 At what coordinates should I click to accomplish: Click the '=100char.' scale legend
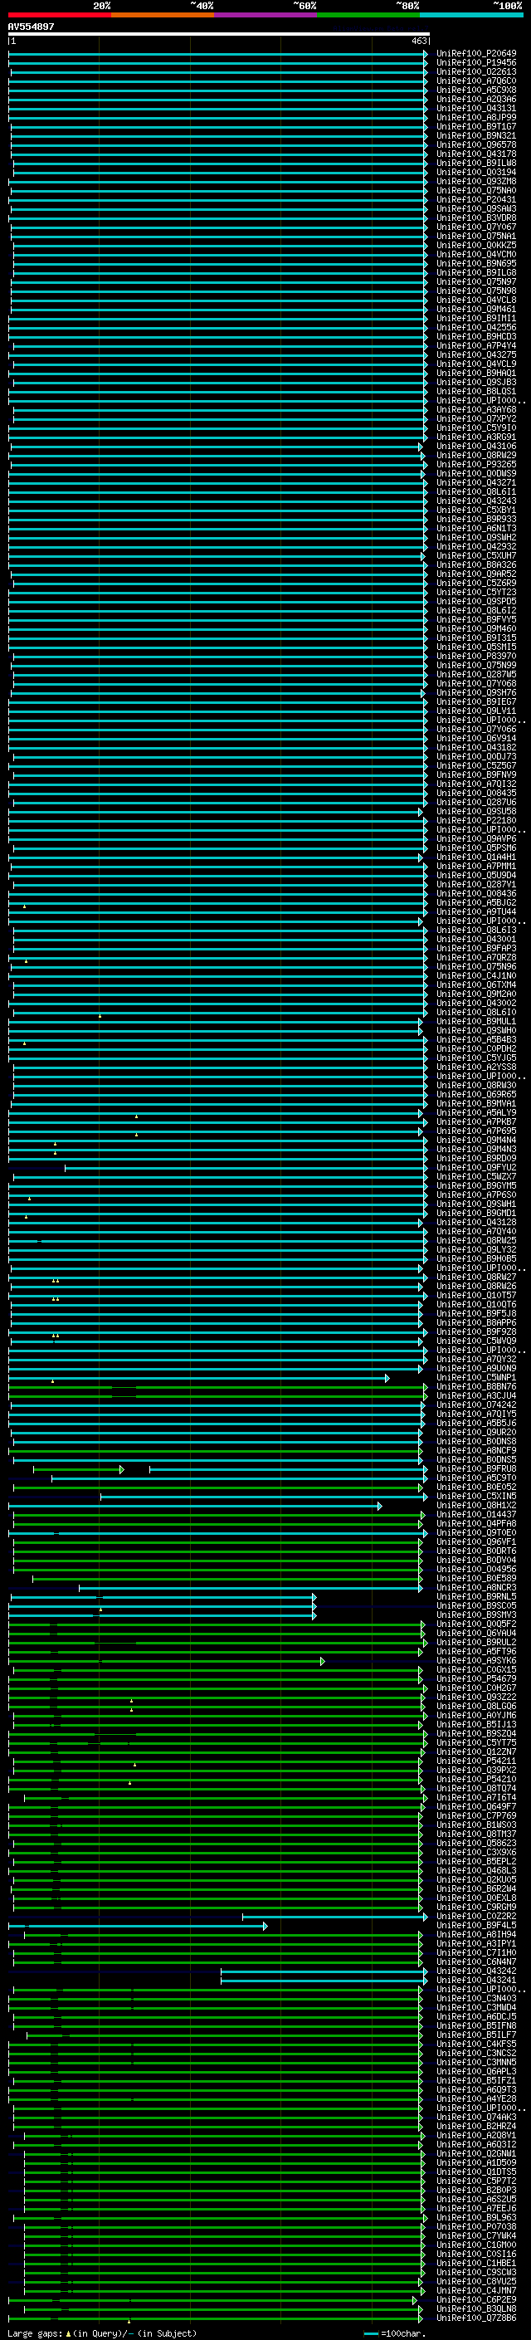coord(404,2333)
